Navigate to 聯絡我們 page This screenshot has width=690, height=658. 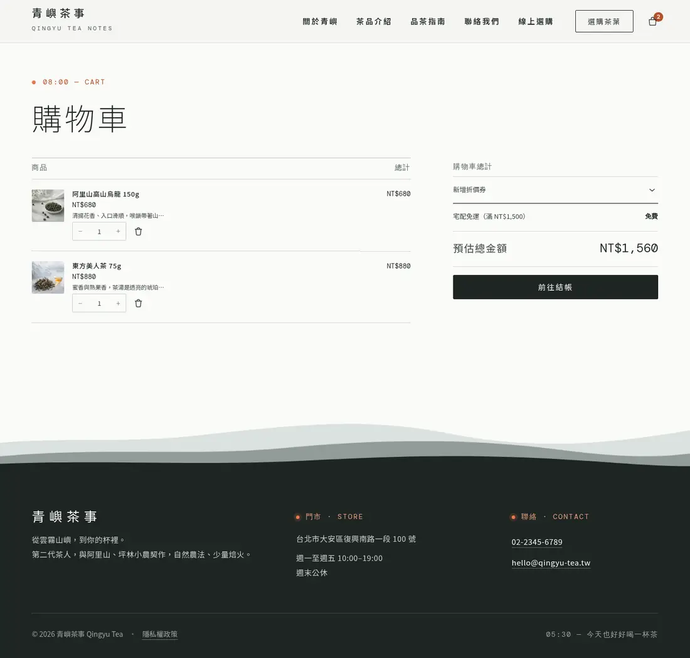coord(481,21)
